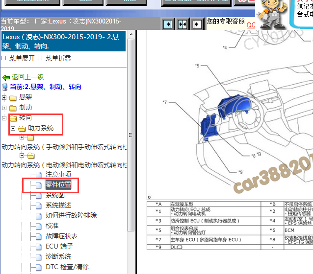The width and height of the screenshot is (313, 274).
Task: Click the icon beside 菜单折叠
Action: (40, 58)
